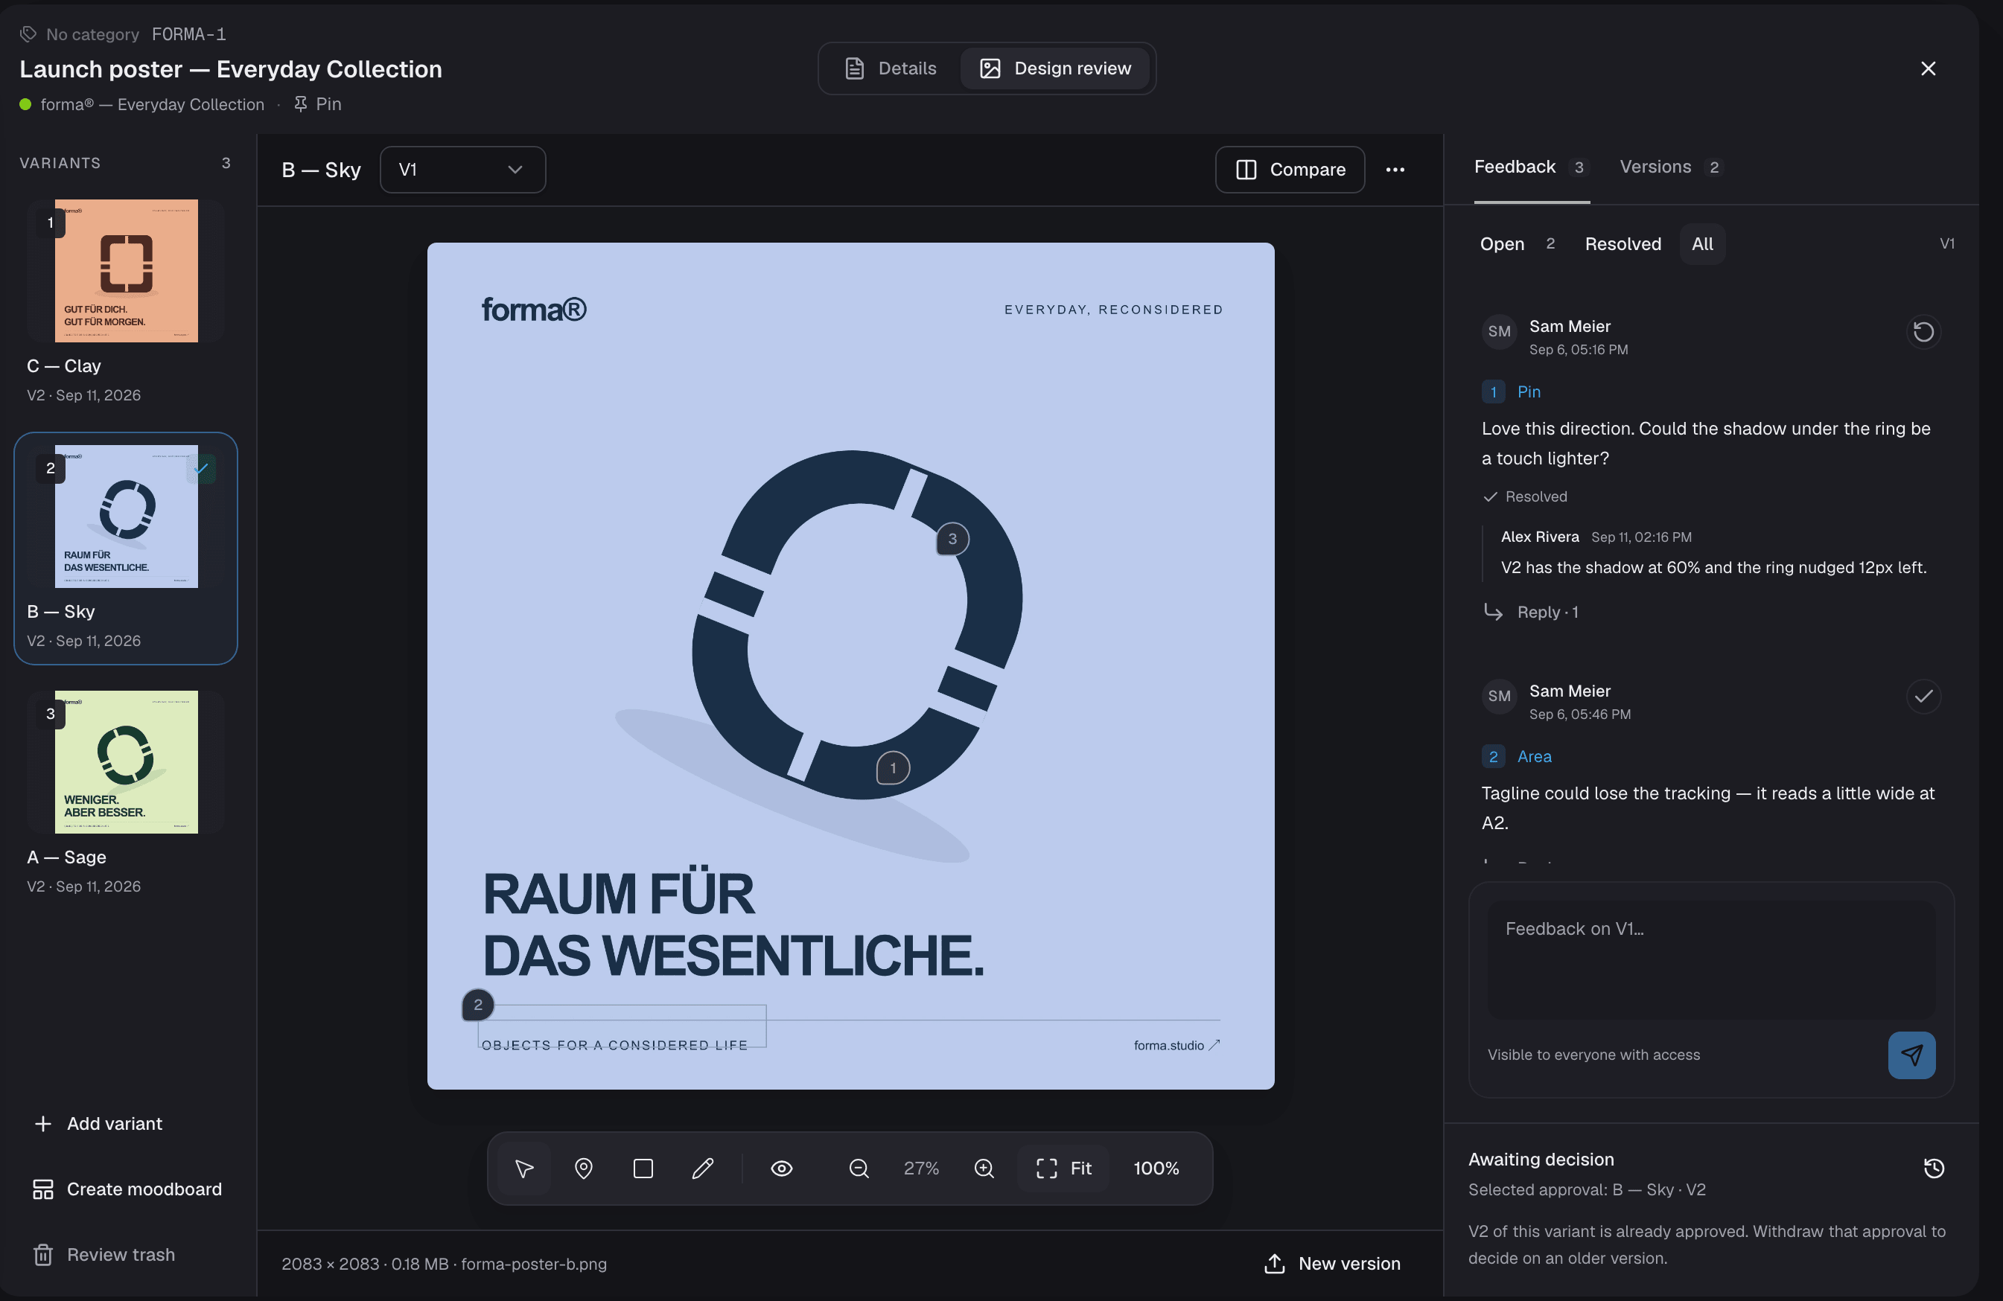Click the 2 Area annotation link
The width and height of the screenshot is (2003, 1301).
(x=1517, y=757)
